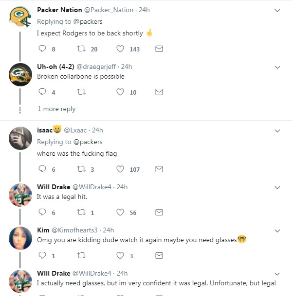Open the @packers mention in isaac's tweet

pos(88,142)
